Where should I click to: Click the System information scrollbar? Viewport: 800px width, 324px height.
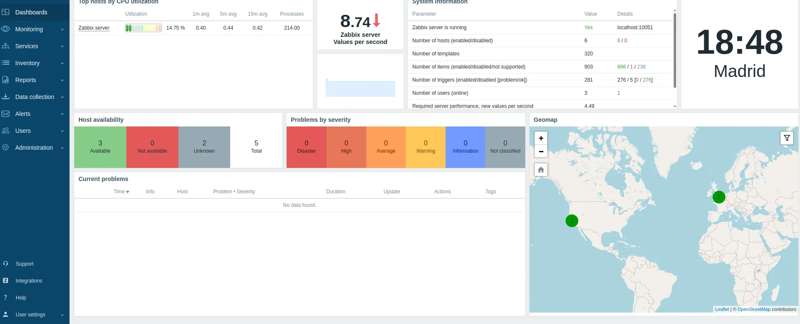(x=675, y=51)
